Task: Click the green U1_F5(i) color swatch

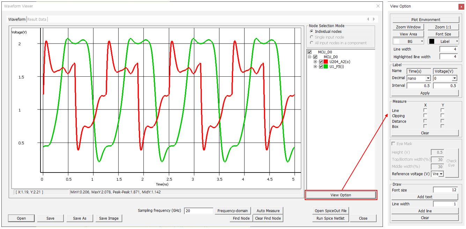Action: 326,67
